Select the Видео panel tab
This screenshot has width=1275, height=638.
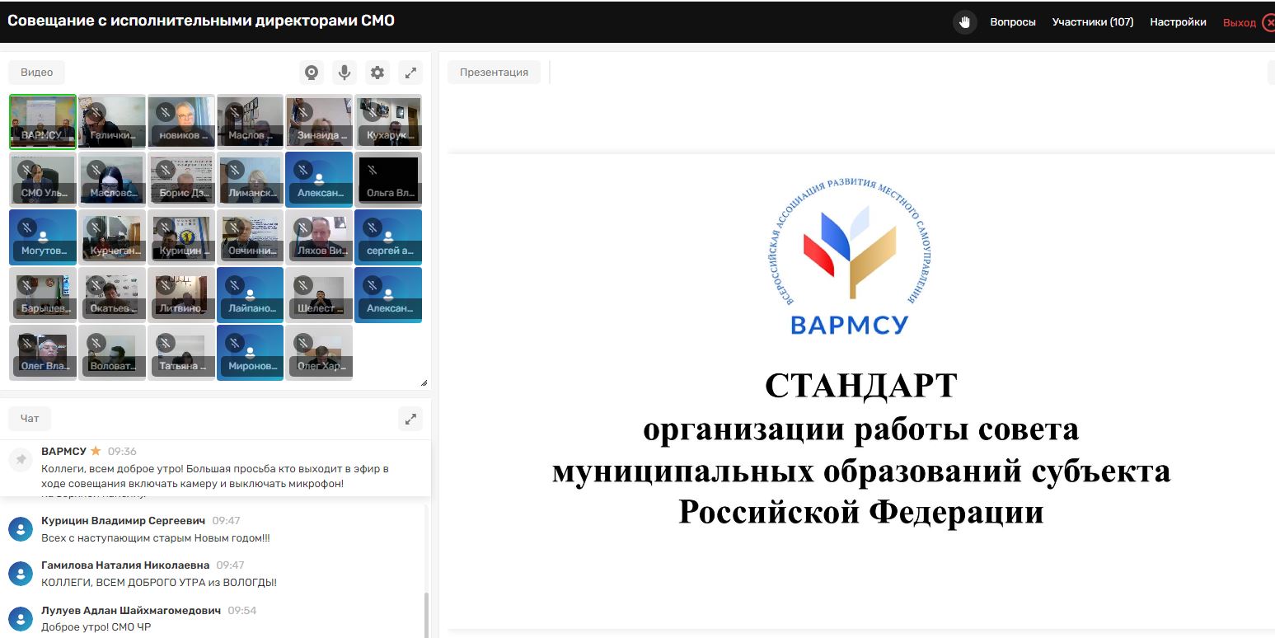36,73
